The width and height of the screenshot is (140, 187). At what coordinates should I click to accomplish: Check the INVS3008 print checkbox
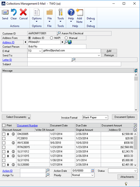point(4,143)
